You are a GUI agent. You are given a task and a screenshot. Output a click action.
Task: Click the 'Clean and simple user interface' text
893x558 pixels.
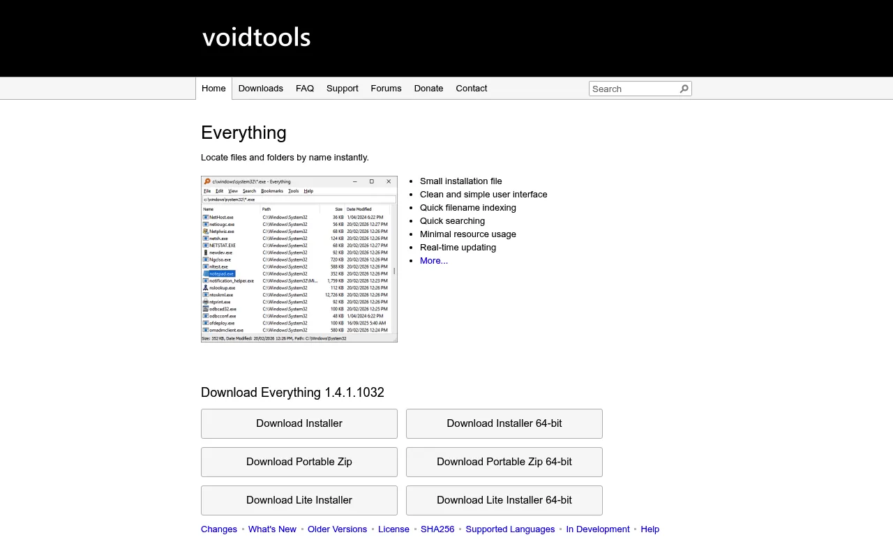click(x=483, y=195)
